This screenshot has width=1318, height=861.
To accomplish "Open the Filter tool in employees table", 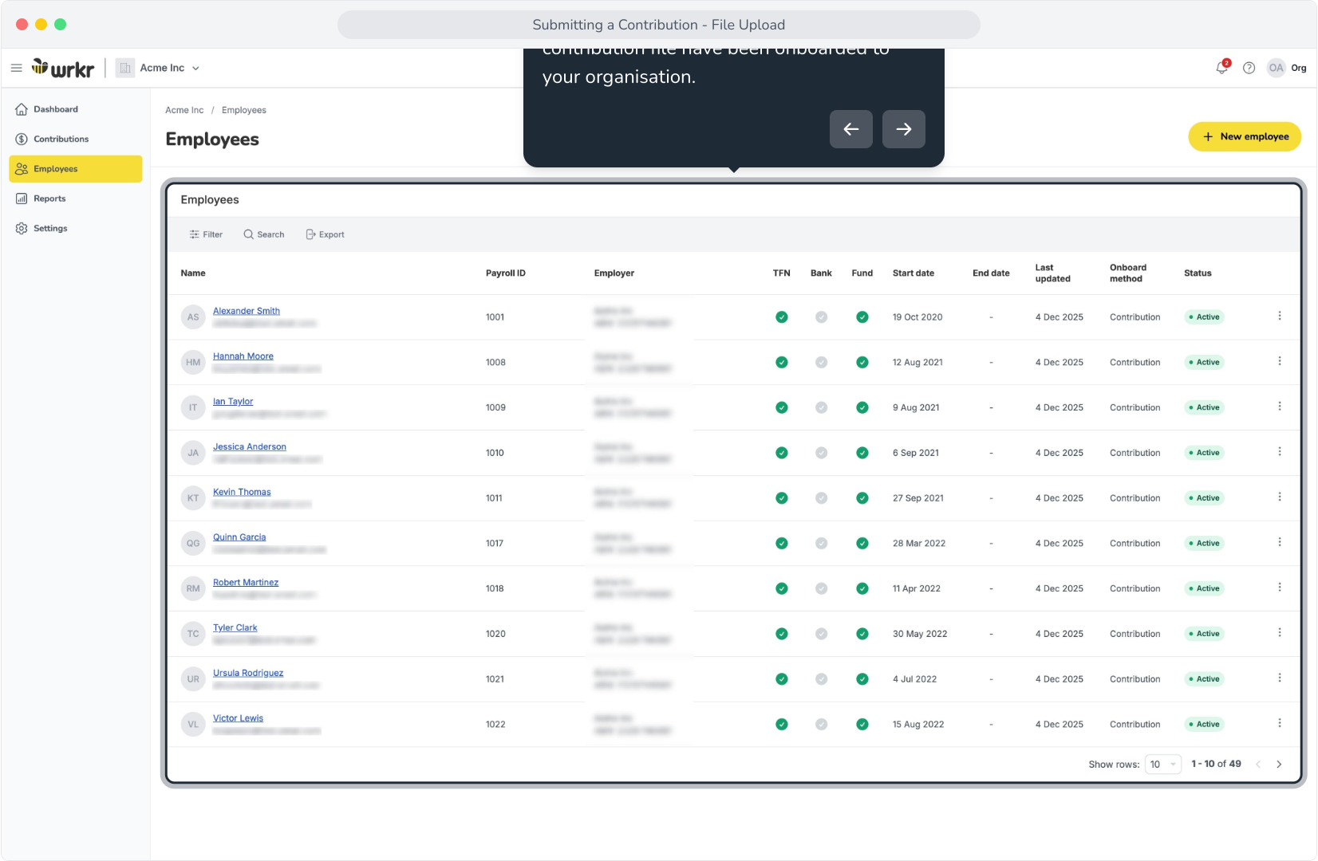I will pyautogui.click(x=206, y=234).
